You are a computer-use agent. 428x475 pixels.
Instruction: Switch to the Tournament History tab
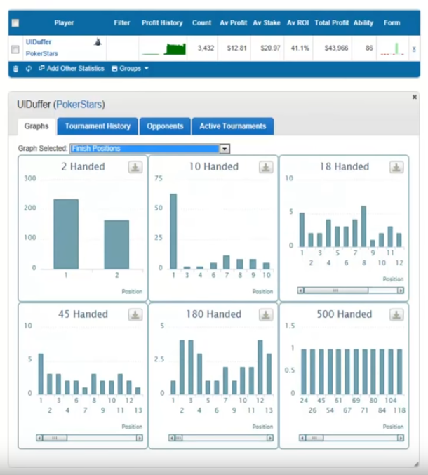click(x=98, y=126)
